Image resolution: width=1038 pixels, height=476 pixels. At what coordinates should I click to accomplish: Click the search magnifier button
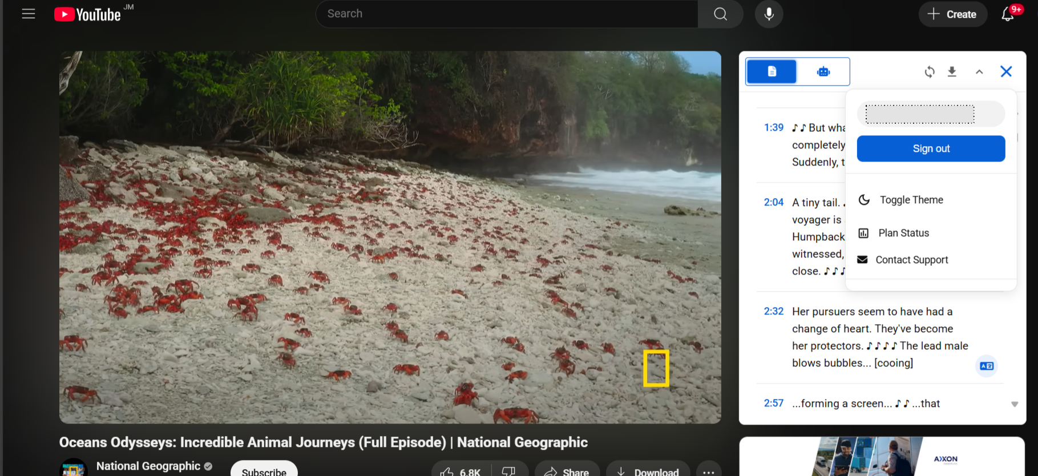[720, 14]
